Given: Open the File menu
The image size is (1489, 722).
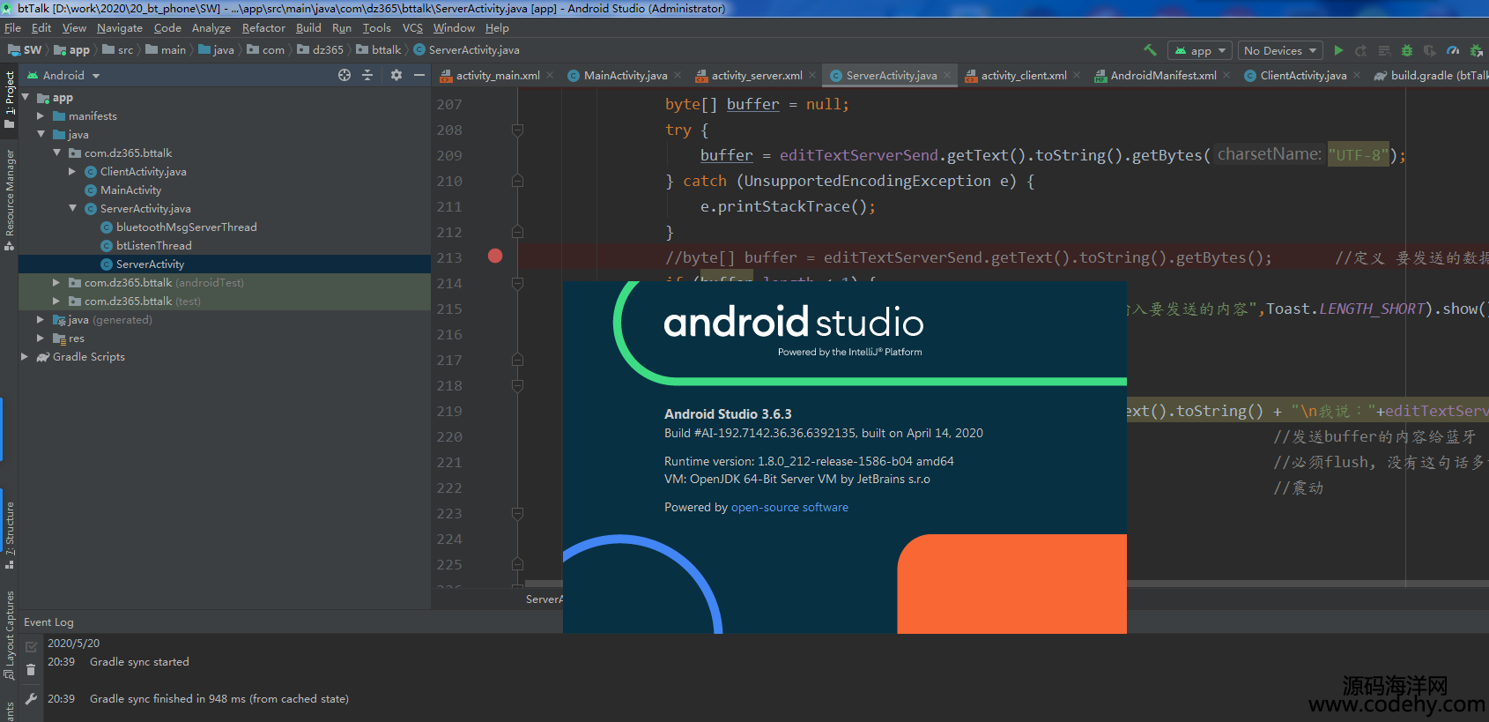Looking at the screenshot, I should pyautogui.click(x=12, y=27).
